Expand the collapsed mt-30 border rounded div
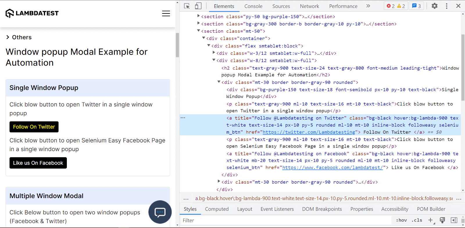Image resolution: width=465 pixels, height=228 pixels. 219,181
